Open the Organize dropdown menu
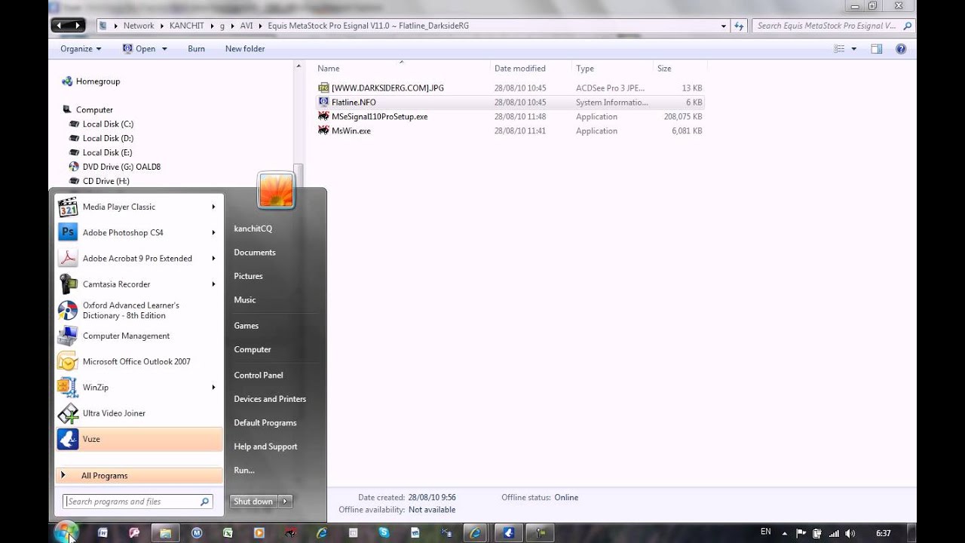965x543 pixels. pos(81,48)
